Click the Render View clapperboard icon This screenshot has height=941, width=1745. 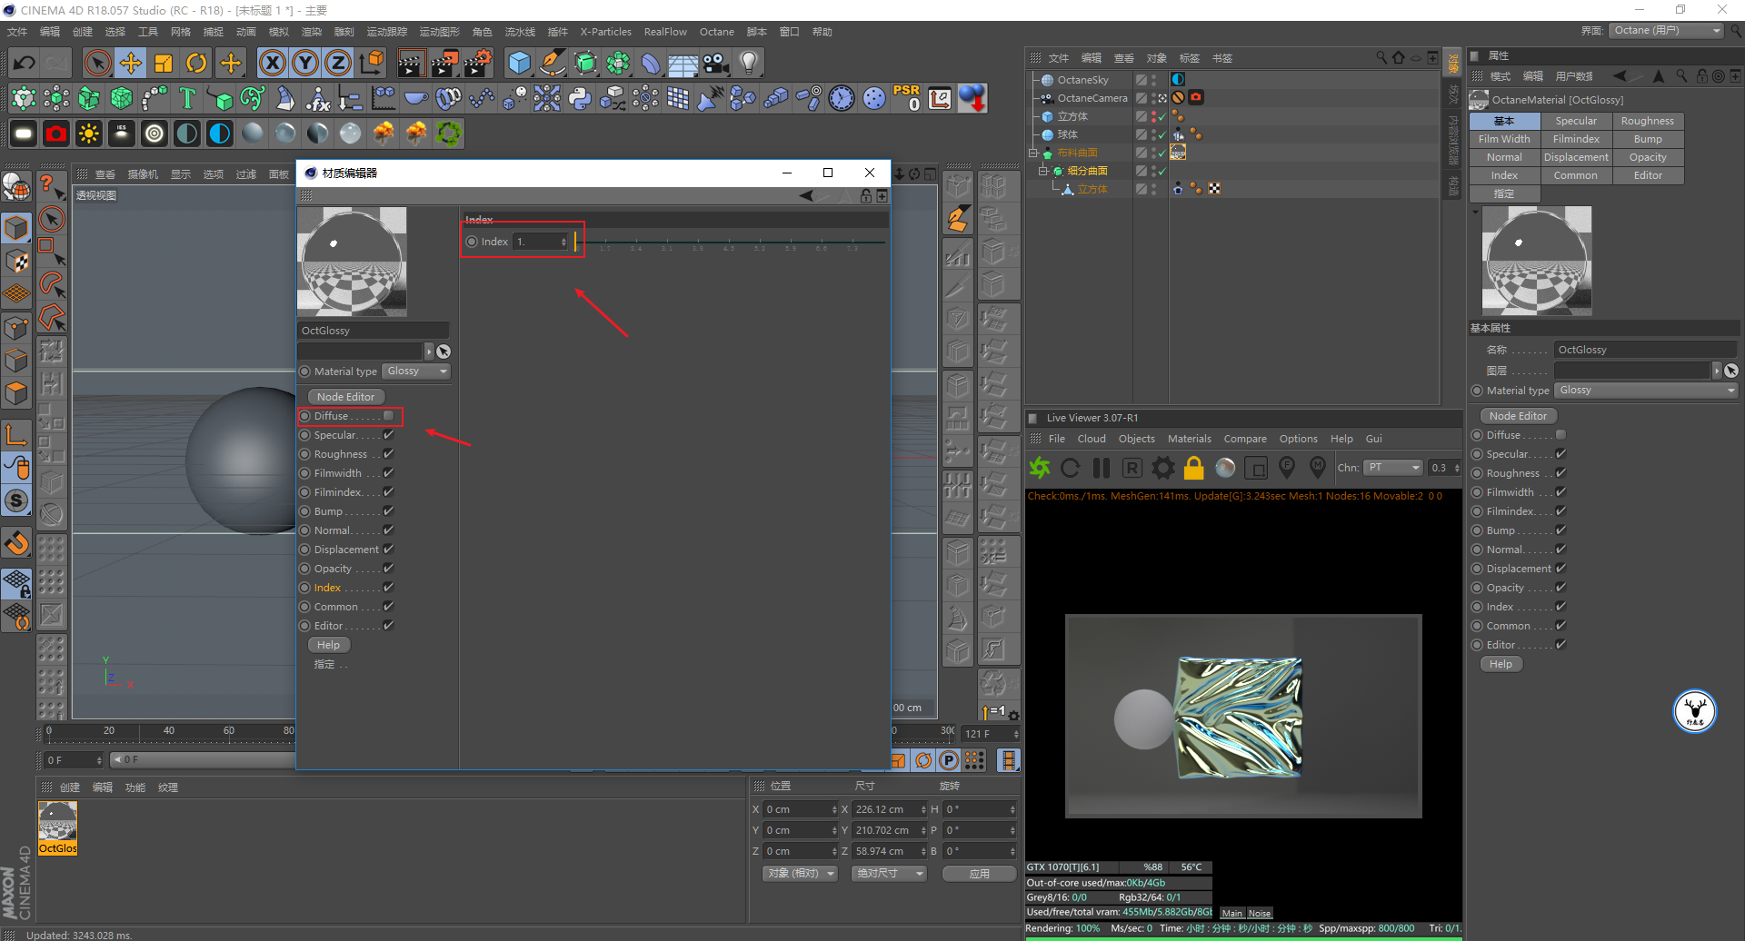pos(411,63)
